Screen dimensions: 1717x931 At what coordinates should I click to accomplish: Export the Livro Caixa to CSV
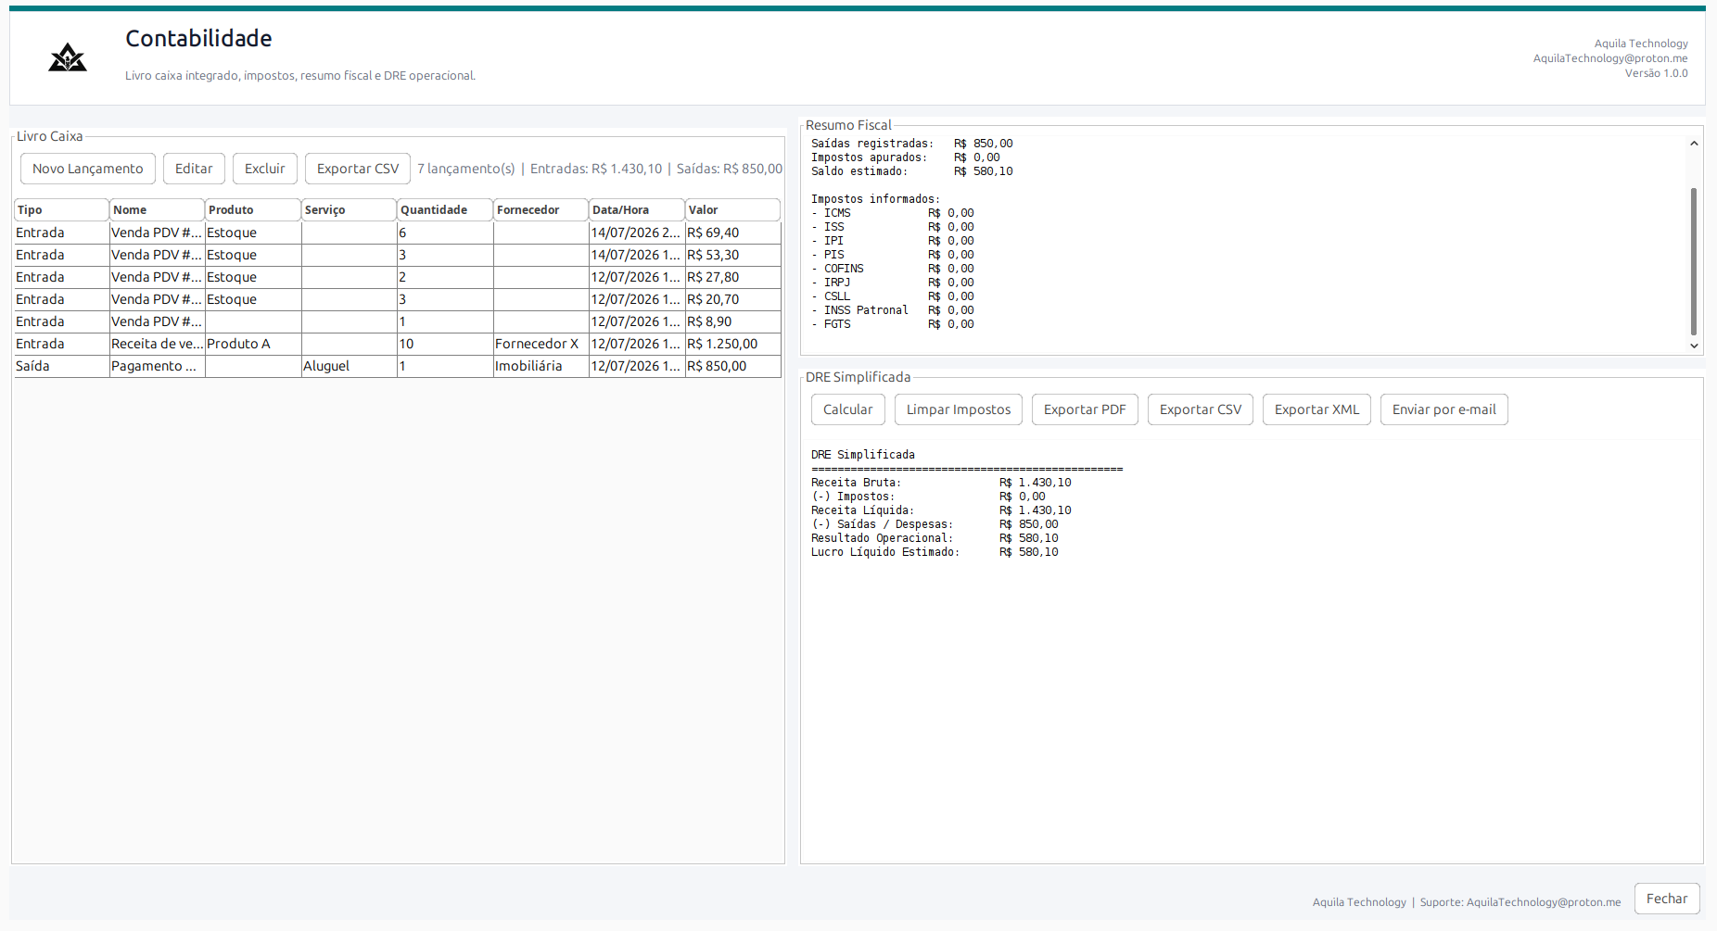[x=358, y=169]
